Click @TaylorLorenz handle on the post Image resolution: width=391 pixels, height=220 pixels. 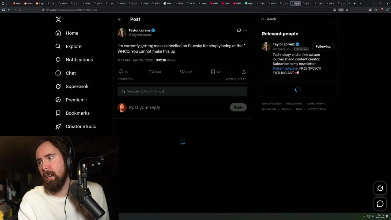pyautogui.click(x=140, y=35)
